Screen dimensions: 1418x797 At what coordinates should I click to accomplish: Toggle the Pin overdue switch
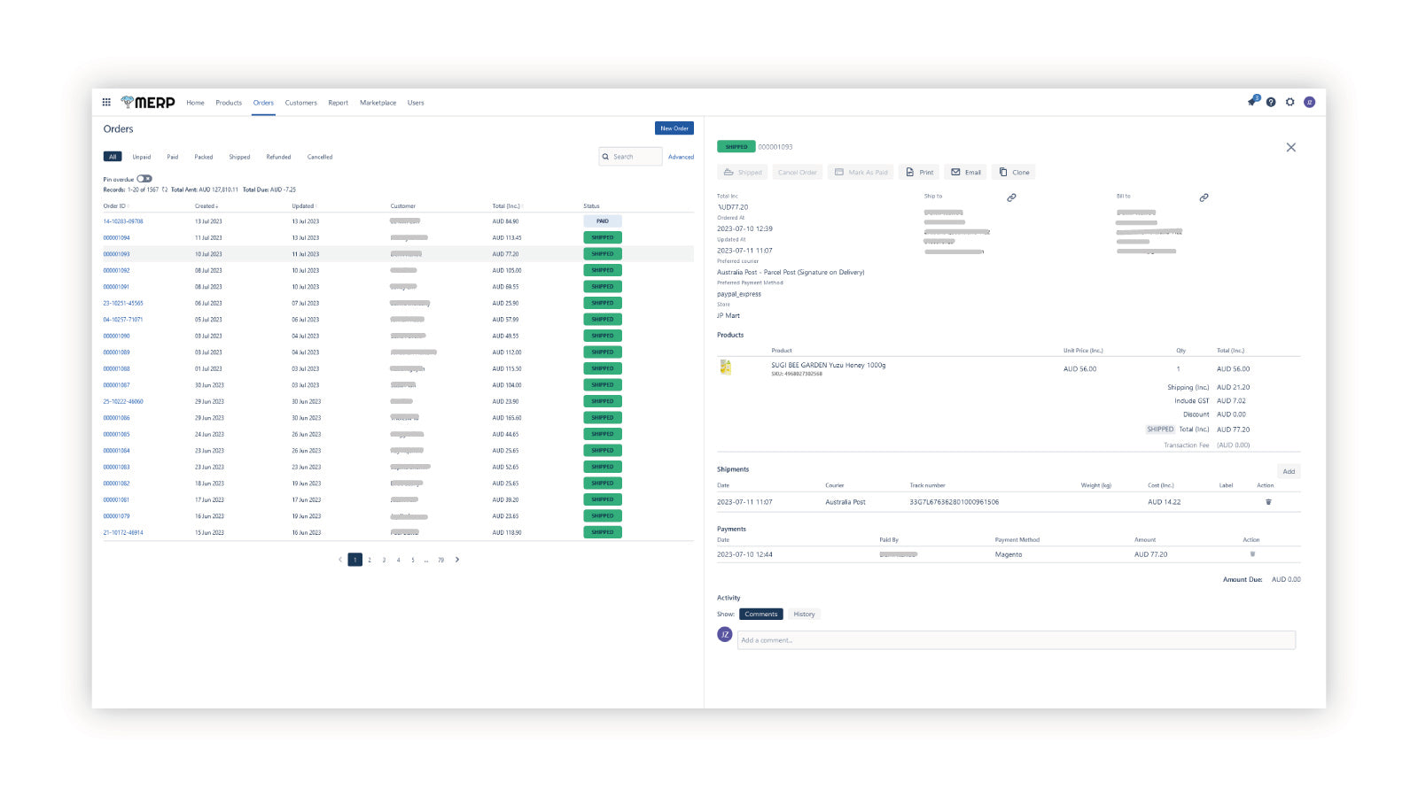tap(144, 179)
